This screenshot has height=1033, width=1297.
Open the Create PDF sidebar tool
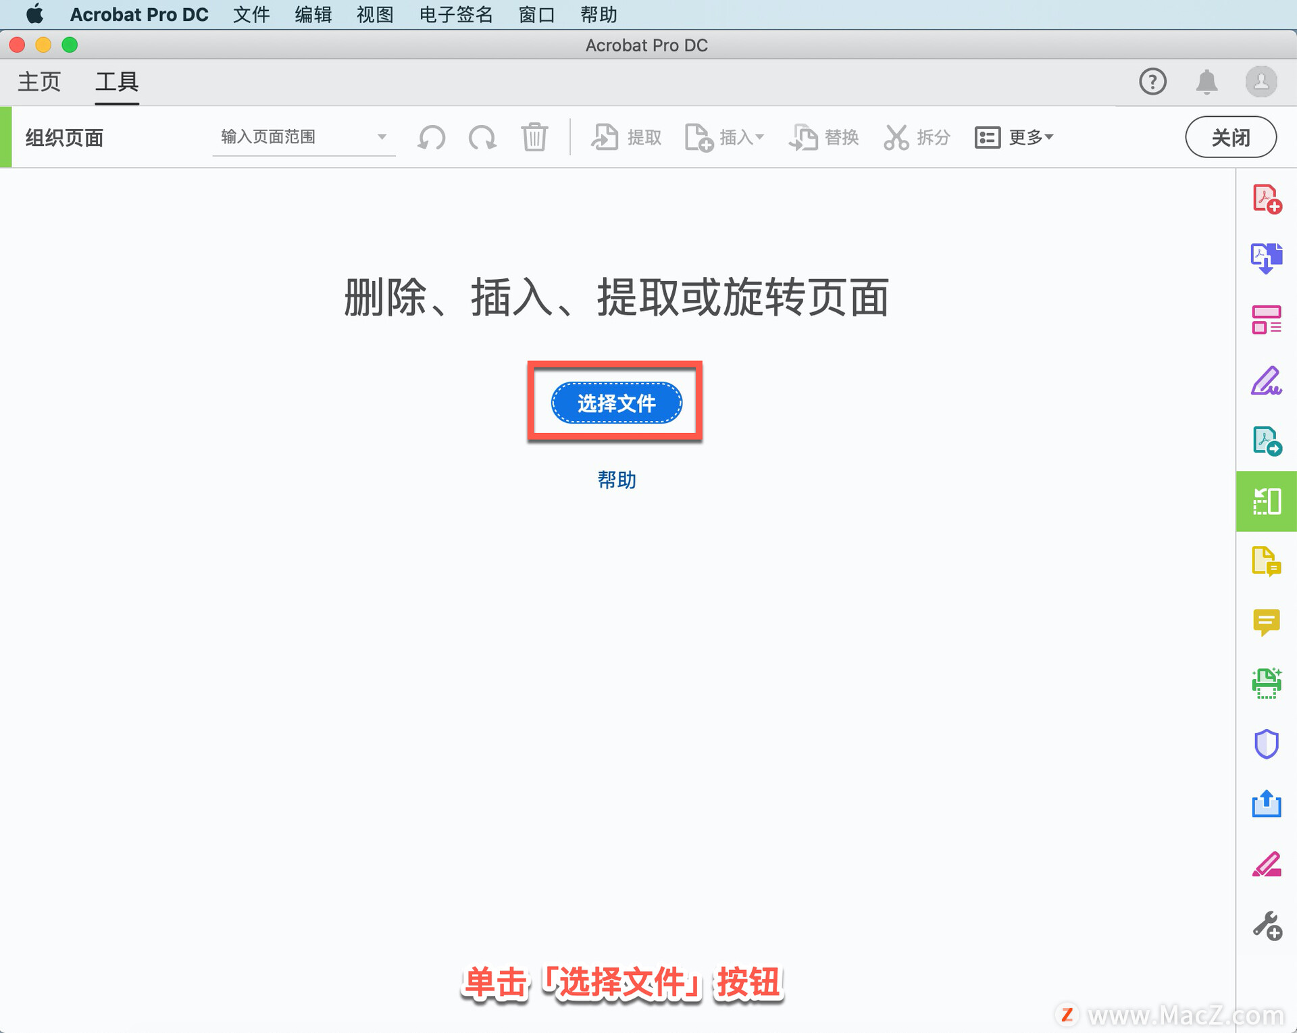(1266, 199)
